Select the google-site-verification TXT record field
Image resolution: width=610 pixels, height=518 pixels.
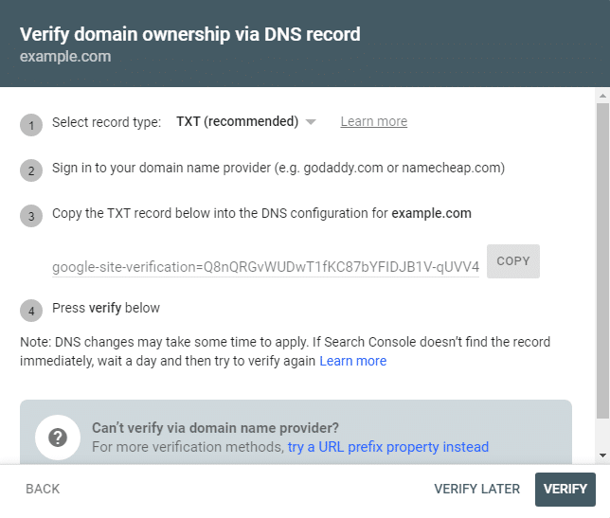click(x=266, y=267)
